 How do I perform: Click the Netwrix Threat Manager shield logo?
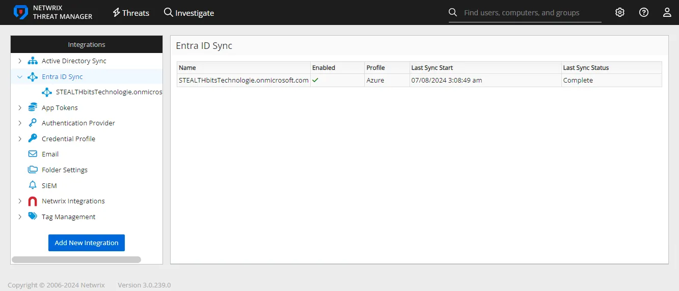coord(21,12)
